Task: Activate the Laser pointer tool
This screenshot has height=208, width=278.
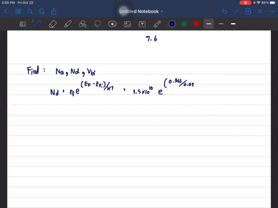Action: tap(158, 24)
